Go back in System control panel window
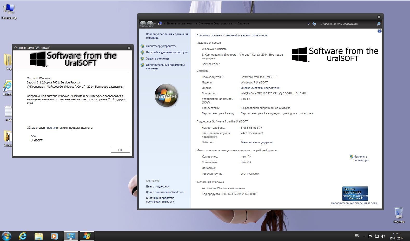The width and height of the screenshot is (410, 241). click(143, 24)
